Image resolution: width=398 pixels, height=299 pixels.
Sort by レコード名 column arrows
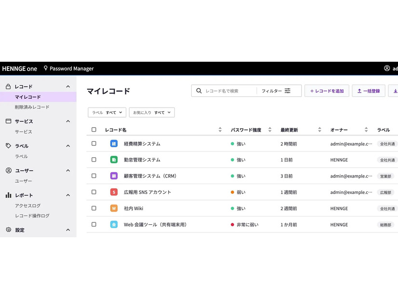[x=220, y=130]
